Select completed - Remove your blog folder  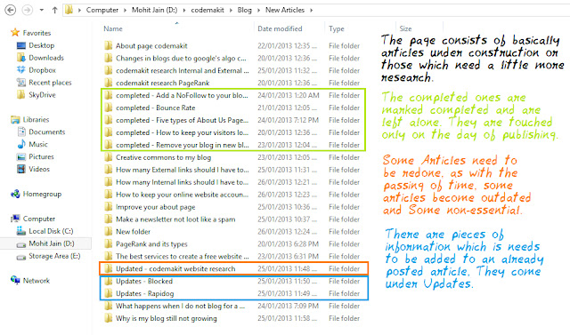pyautogui.click(x=182, y=145)
